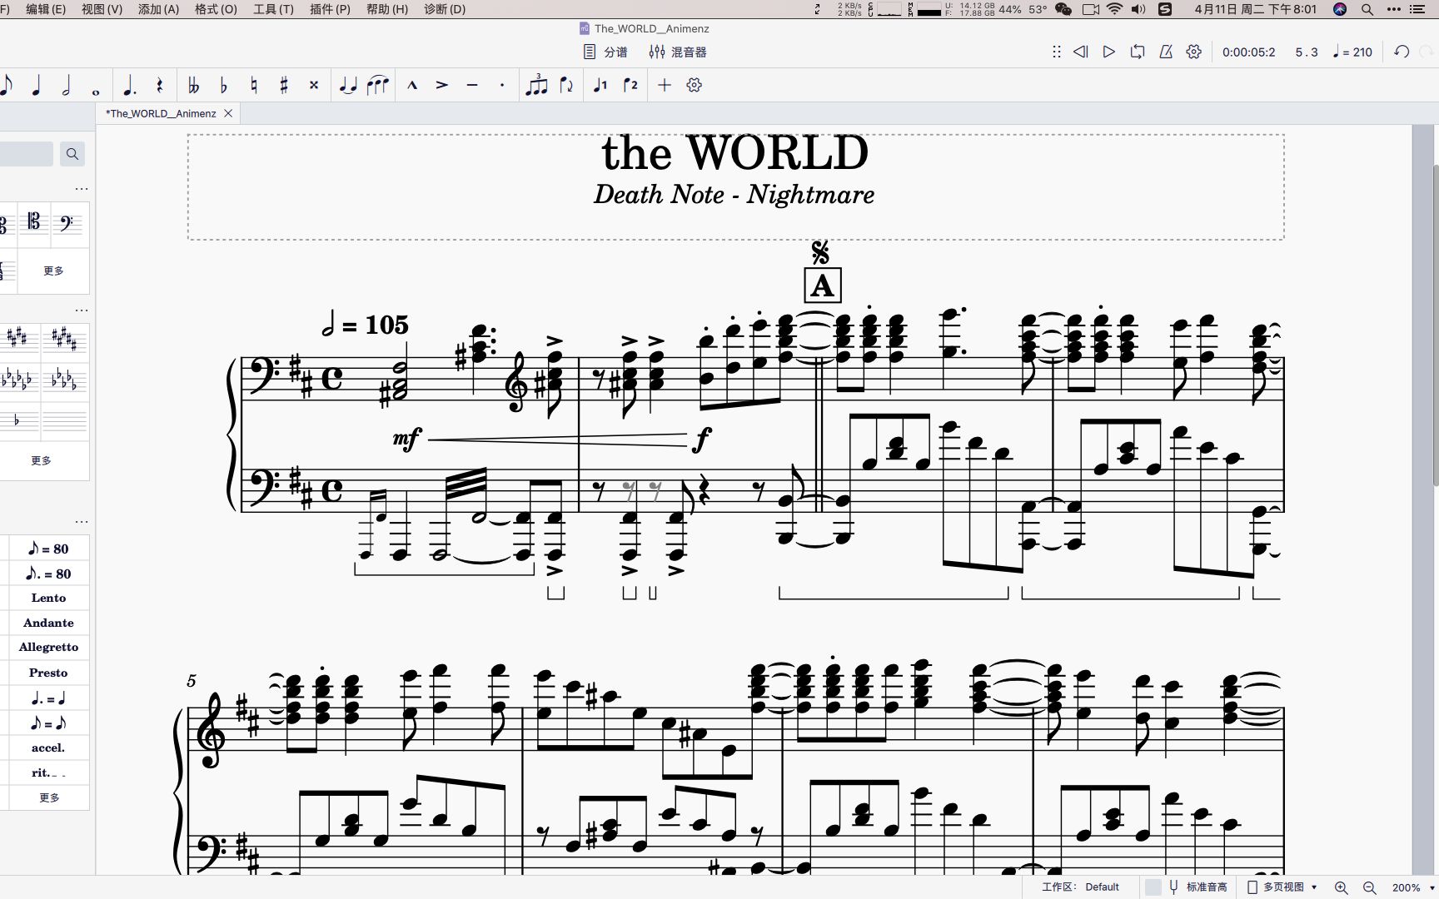Toggle loop playback
1439x899 pixels.
pos(1138,52)
